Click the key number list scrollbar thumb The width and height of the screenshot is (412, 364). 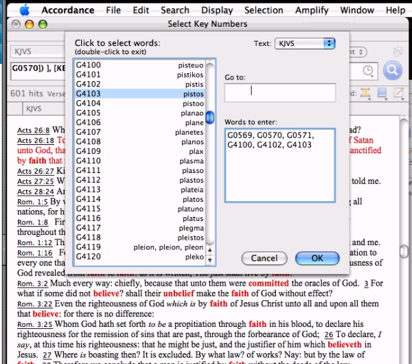pyautogui.click(x=209, y=117)
